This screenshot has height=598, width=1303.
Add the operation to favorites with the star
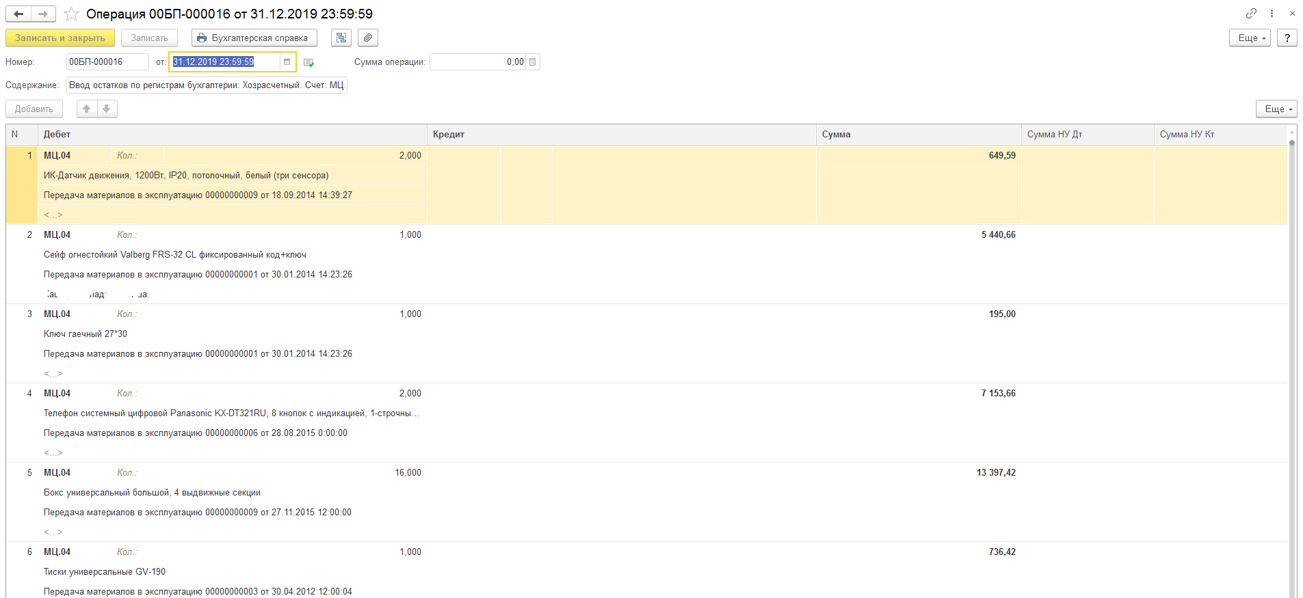(x=71, y=14)
